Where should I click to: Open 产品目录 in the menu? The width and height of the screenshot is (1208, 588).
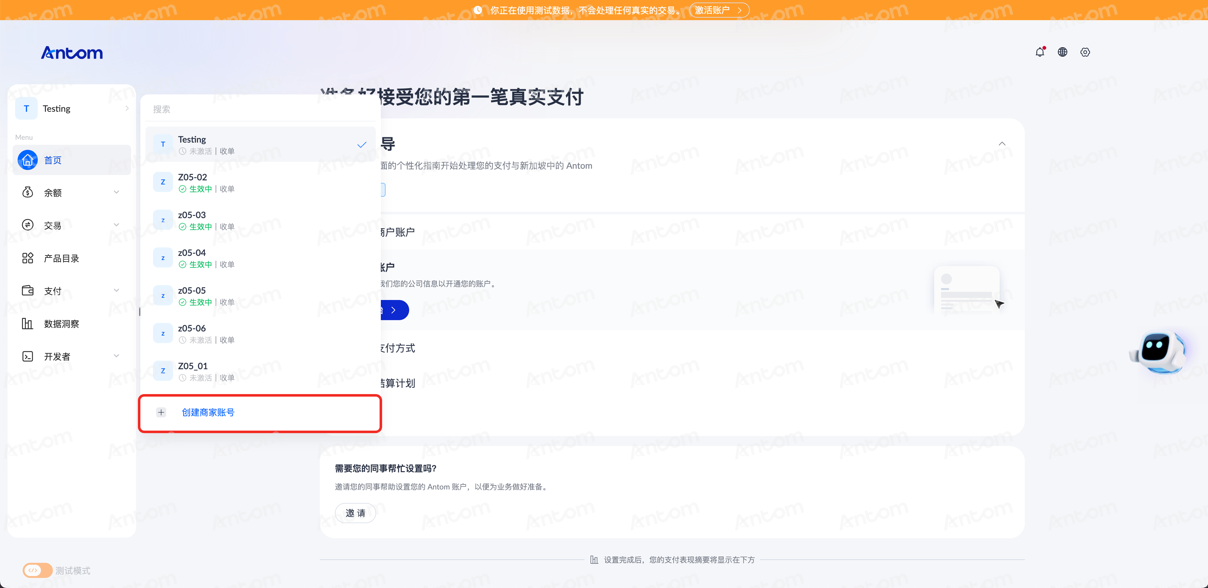[72, 258]
